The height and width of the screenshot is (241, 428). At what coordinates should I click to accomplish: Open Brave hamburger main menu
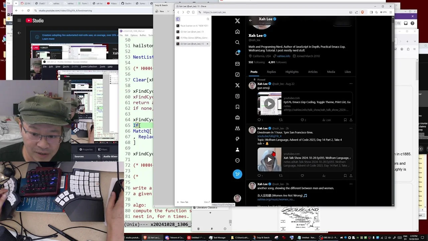[x=390, y=12]
